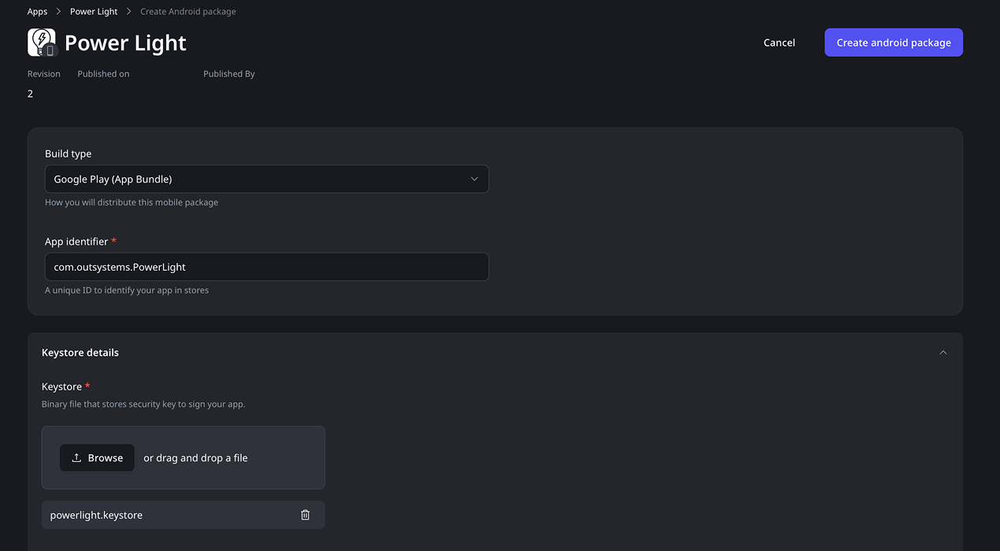The height and width of the screenshot is (551, 1000).
Task: Click the Published By label
Action: [229, 74]
